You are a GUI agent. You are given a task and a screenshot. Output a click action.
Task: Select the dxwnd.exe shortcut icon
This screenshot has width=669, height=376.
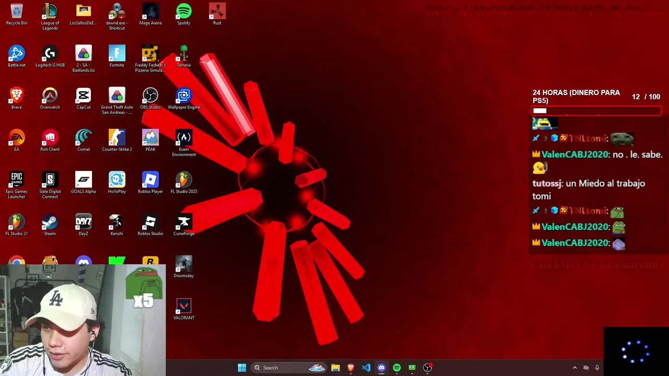click(117, 17)
